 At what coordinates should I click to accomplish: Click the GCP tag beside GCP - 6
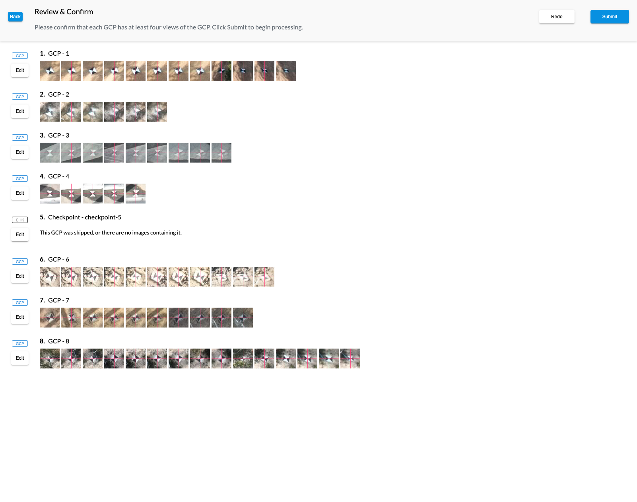tap(20, 262)
